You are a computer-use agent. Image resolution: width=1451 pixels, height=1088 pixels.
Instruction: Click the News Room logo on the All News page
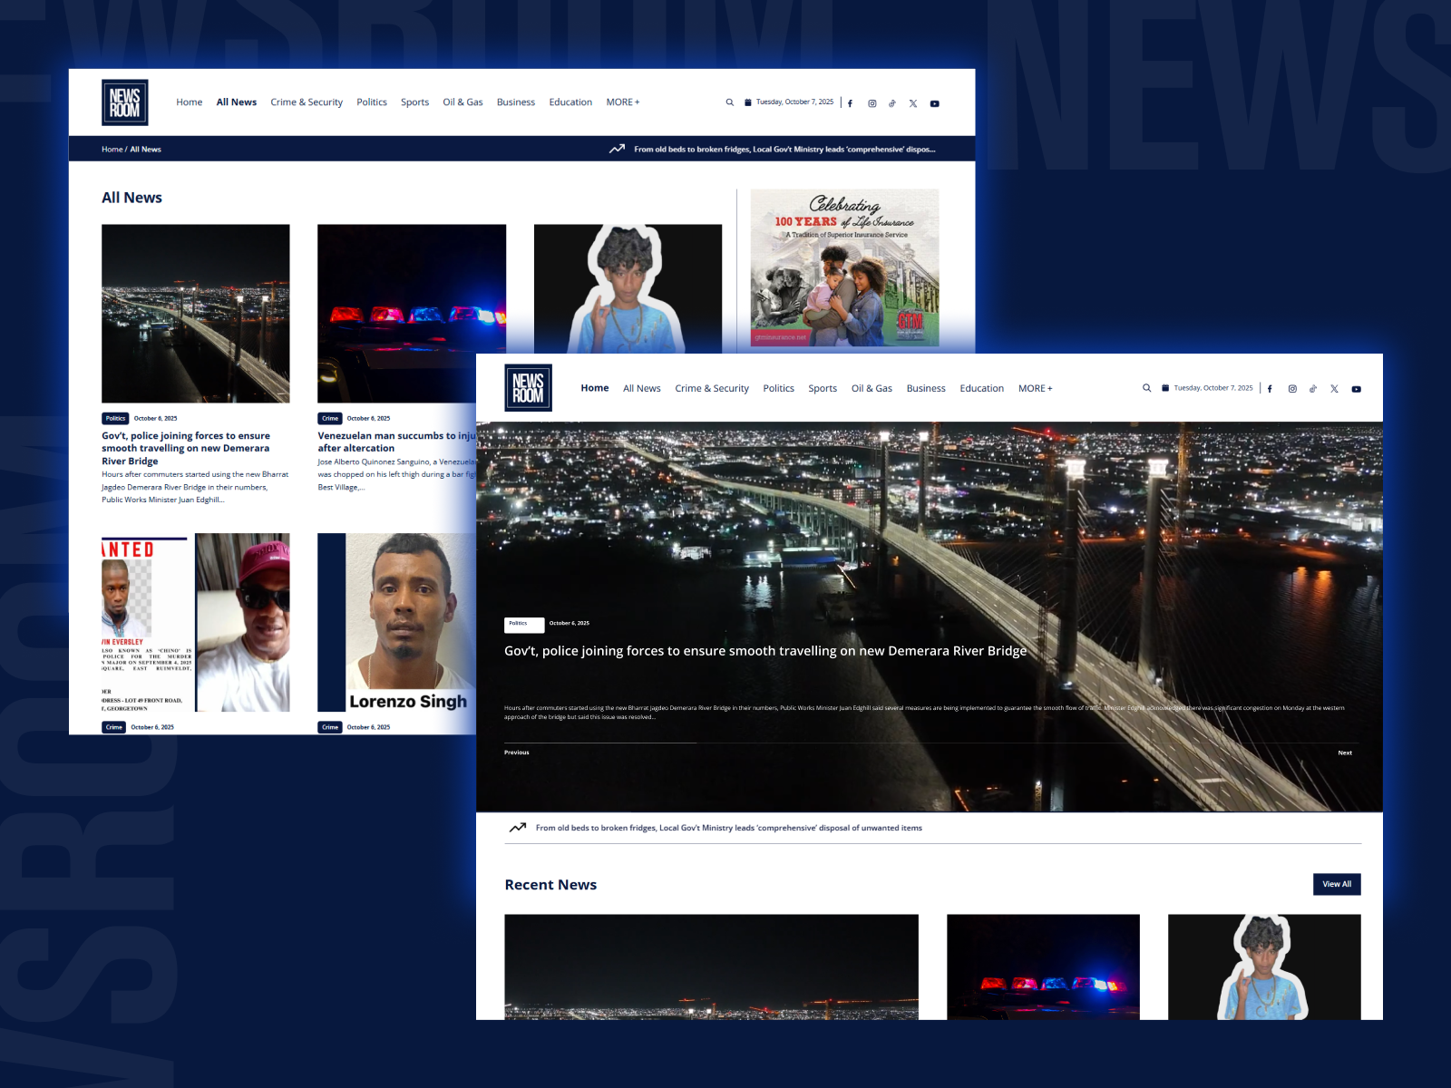coord(125,102)
